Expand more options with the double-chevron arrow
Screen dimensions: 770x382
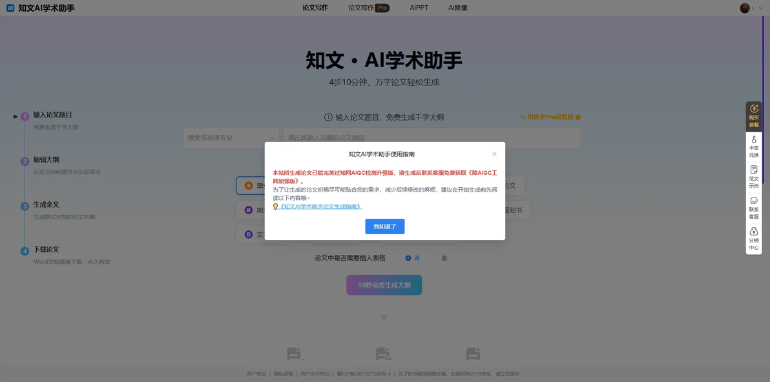tap(384, 317)
